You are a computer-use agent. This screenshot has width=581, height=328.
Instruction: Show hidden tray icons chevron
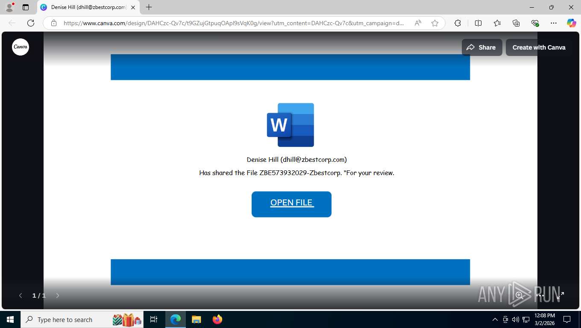(495, 319)
